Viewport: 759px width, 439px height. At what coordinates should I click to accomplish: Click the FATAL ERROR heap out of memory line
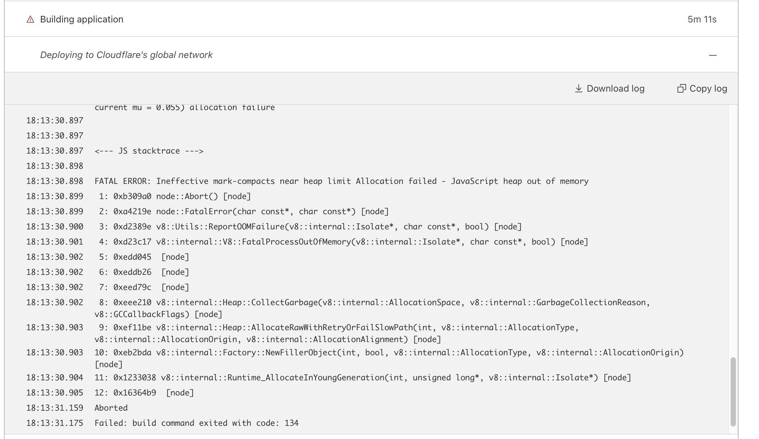(341, 181)
